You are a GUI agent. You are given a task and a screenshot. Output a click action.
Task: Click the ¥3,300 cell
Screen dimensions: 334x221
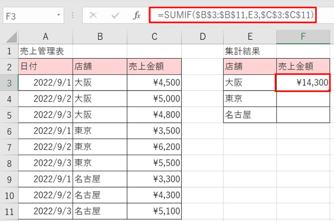[x=154, y=179]
